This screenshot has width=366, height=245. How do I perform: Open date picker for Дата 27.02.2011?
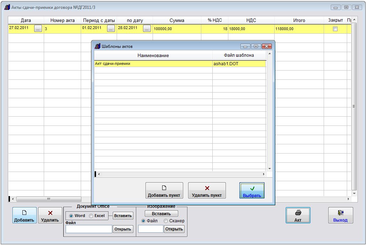38,29
